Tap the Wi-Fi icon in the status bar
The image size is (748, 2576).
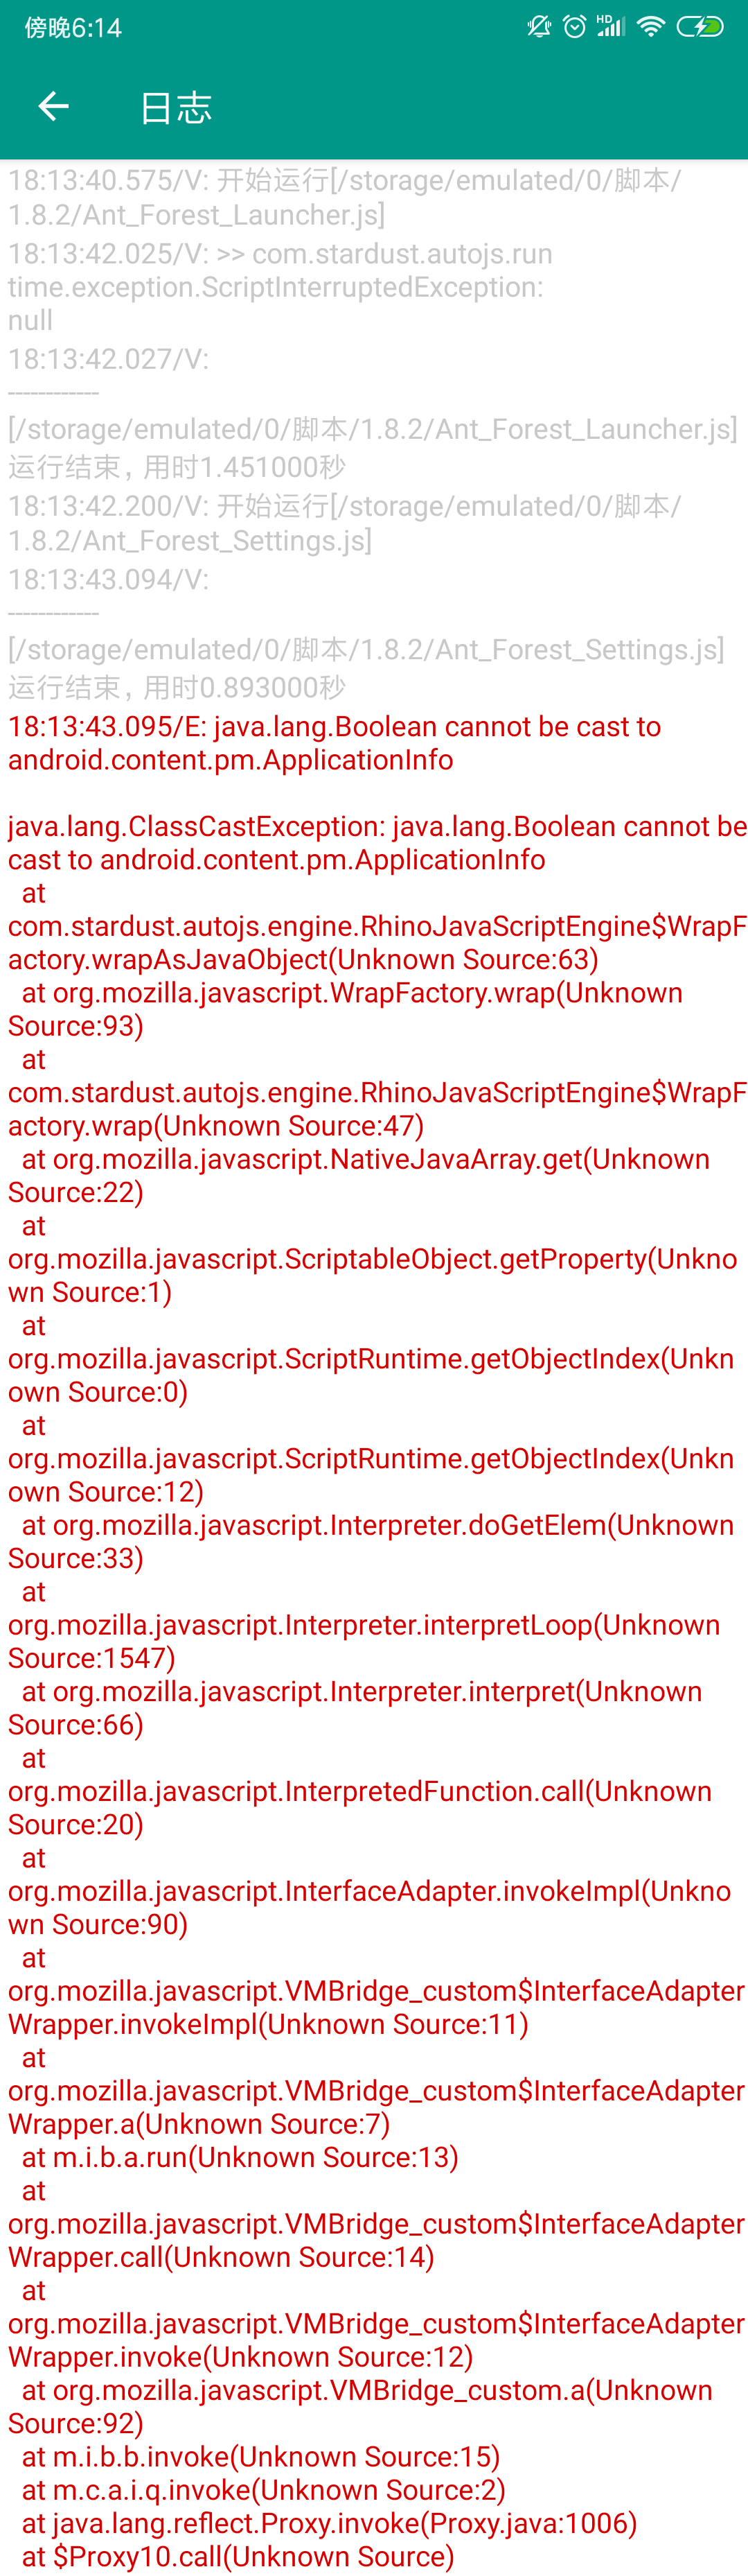654,27
